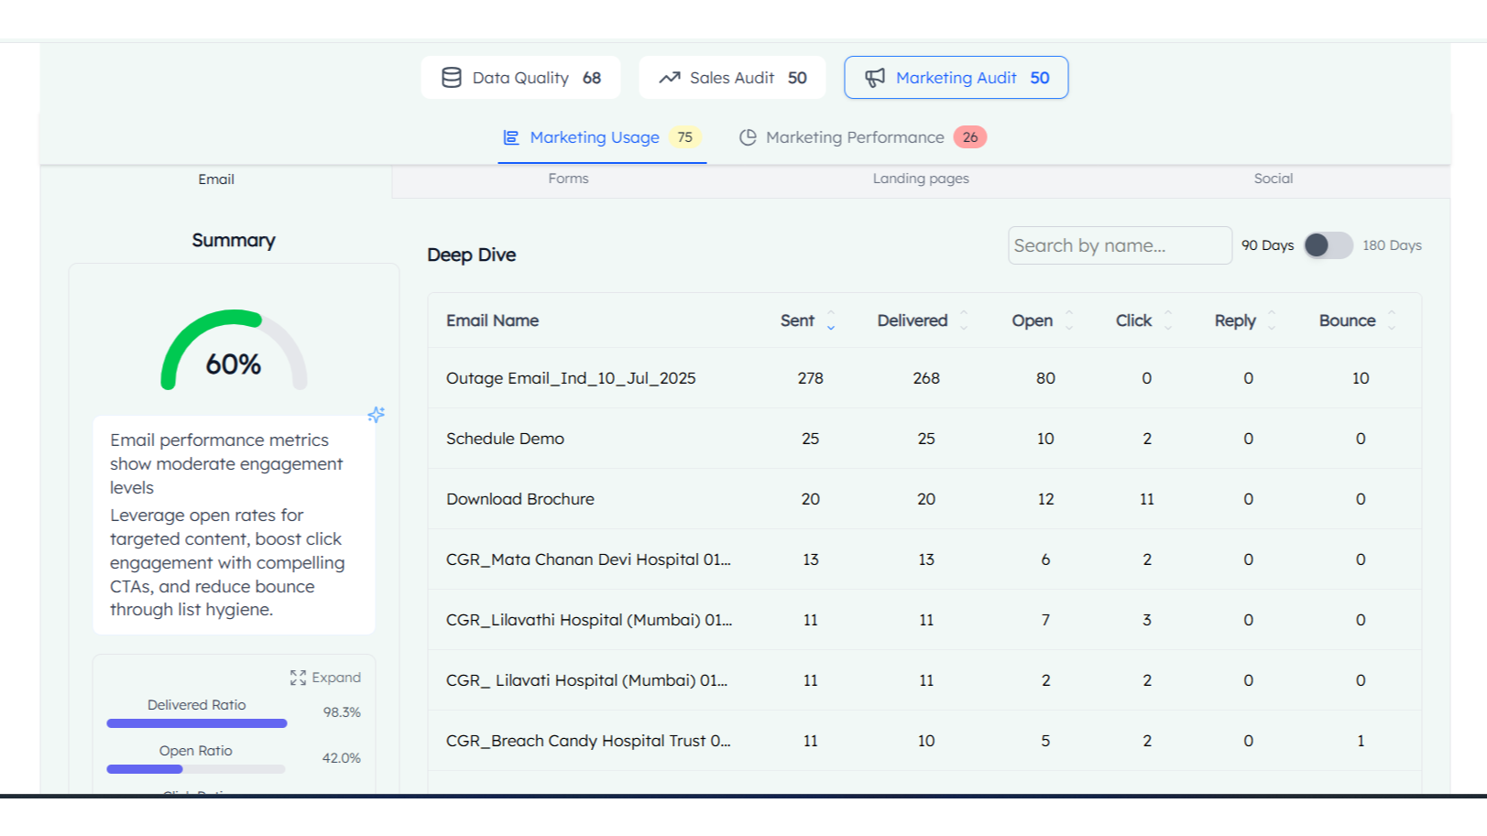The image size is (1487, 836).
Task: Select the Download Brochure email row
Action: pyautogui.click(x=520, y=499)
